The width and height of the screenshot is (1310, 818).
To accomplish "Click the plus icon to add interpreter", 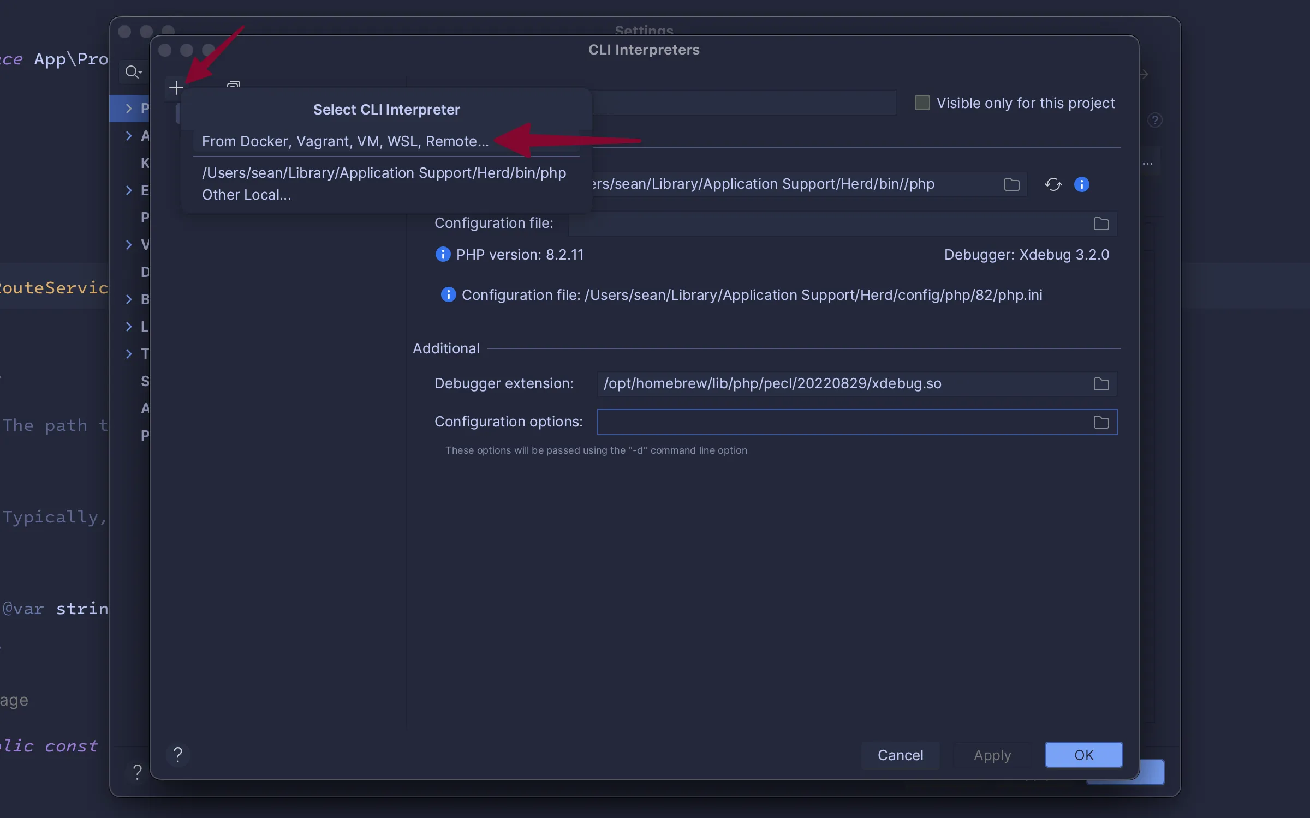I will [176, 88].
